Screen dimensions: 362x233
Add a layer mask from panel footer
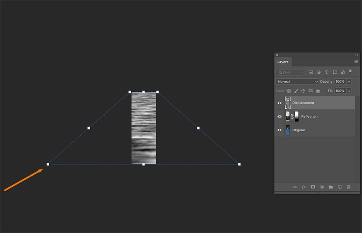pyautogui.click(x=313, y=187)
